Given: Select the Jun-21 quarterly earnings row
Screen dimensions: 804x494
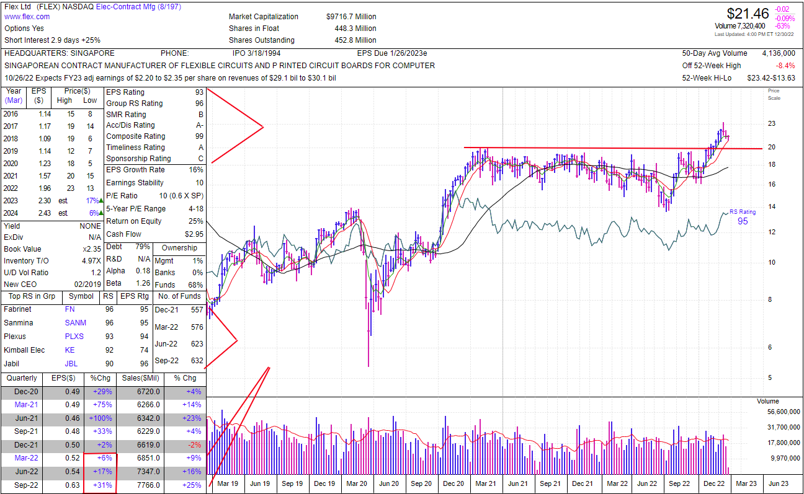Looking at the screenshot, I should pos(103,418).
